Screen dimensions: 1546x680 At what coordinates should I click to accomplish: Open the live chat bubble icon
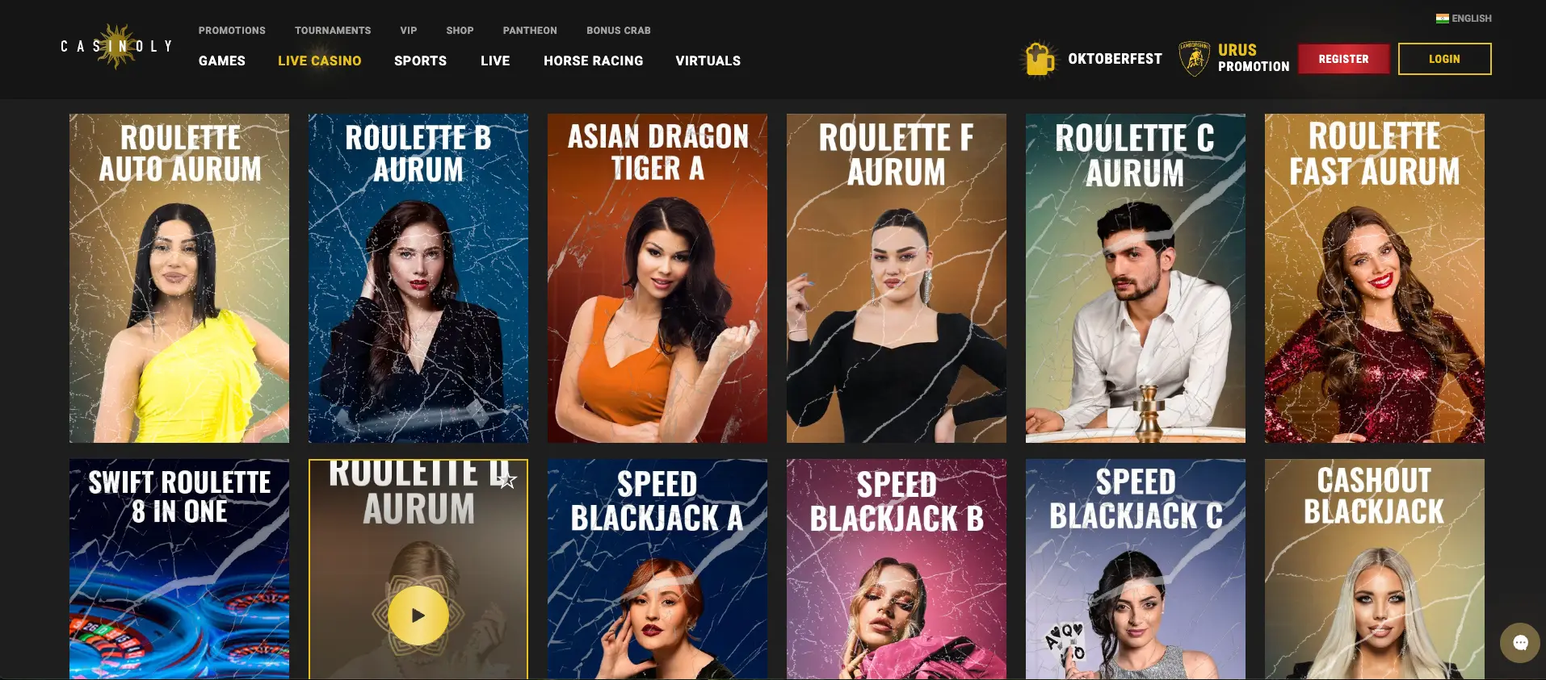(1520, 642)
